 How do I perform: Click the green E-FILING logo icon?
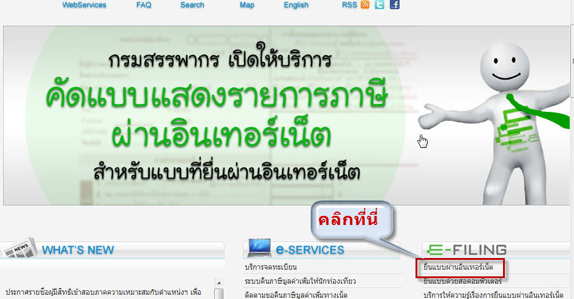435,250
